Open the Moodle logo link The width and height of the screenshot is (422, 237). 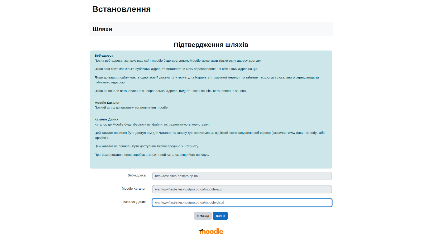pyautogui.click(x=211, y=231)
